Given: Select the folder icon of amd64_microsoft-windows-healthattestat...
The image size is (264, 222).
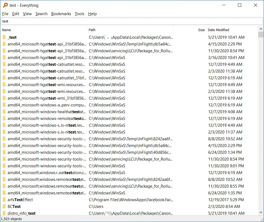Looking at the screenshot, I should [x=4, y=112].
